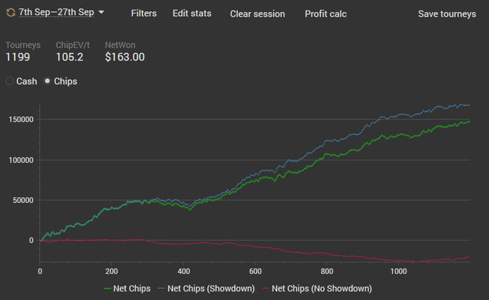Image resolution: width=489 pixels, height=300 pixels.
Task: Toggle the Net Chips legend entry
Action: tap(127, 288)
